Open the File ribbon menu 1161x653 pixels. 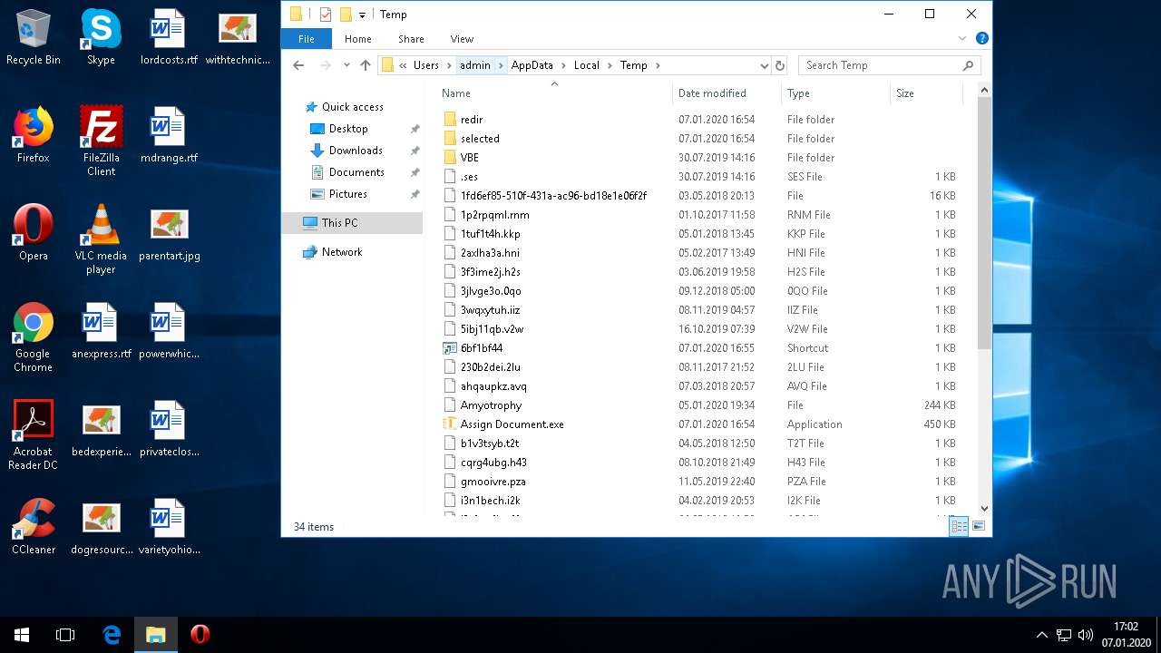click(x=307, y=39)
